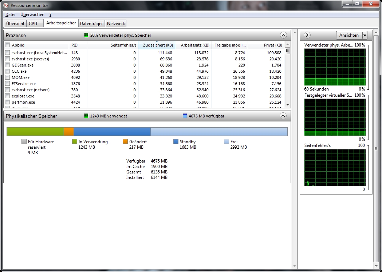Sort by Privat (KB) column header
This screenshot has height=272, width=382.
[x=266, y=45]
